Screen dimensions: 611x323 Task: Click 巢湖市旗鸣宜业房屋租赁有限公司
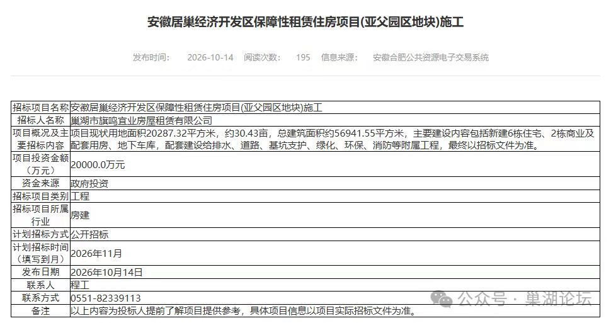(142, 120)
